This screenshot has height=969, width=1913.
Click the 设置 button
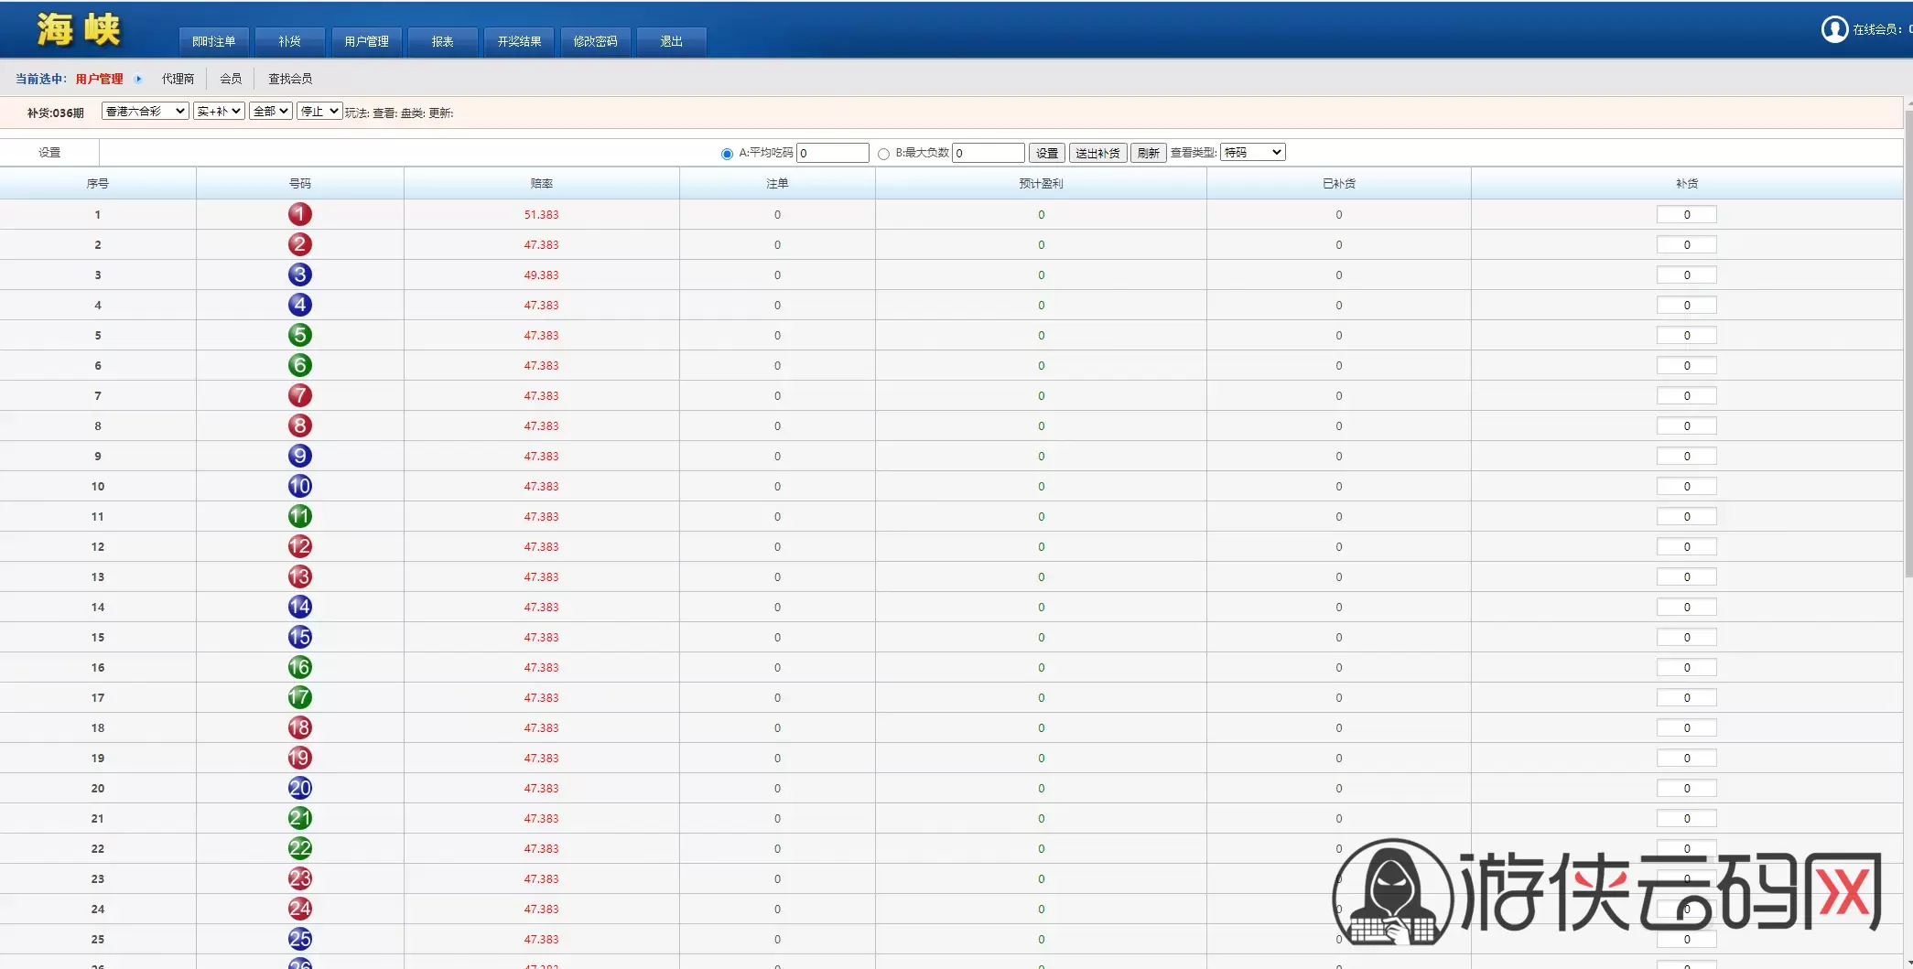coord(1047,153)
